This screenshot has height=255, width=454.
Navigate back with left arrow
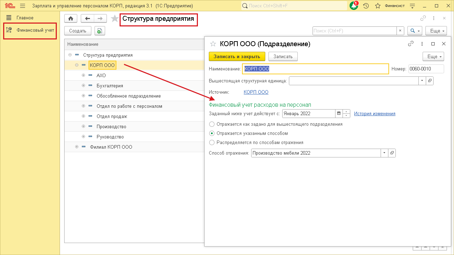coord(87,19)
